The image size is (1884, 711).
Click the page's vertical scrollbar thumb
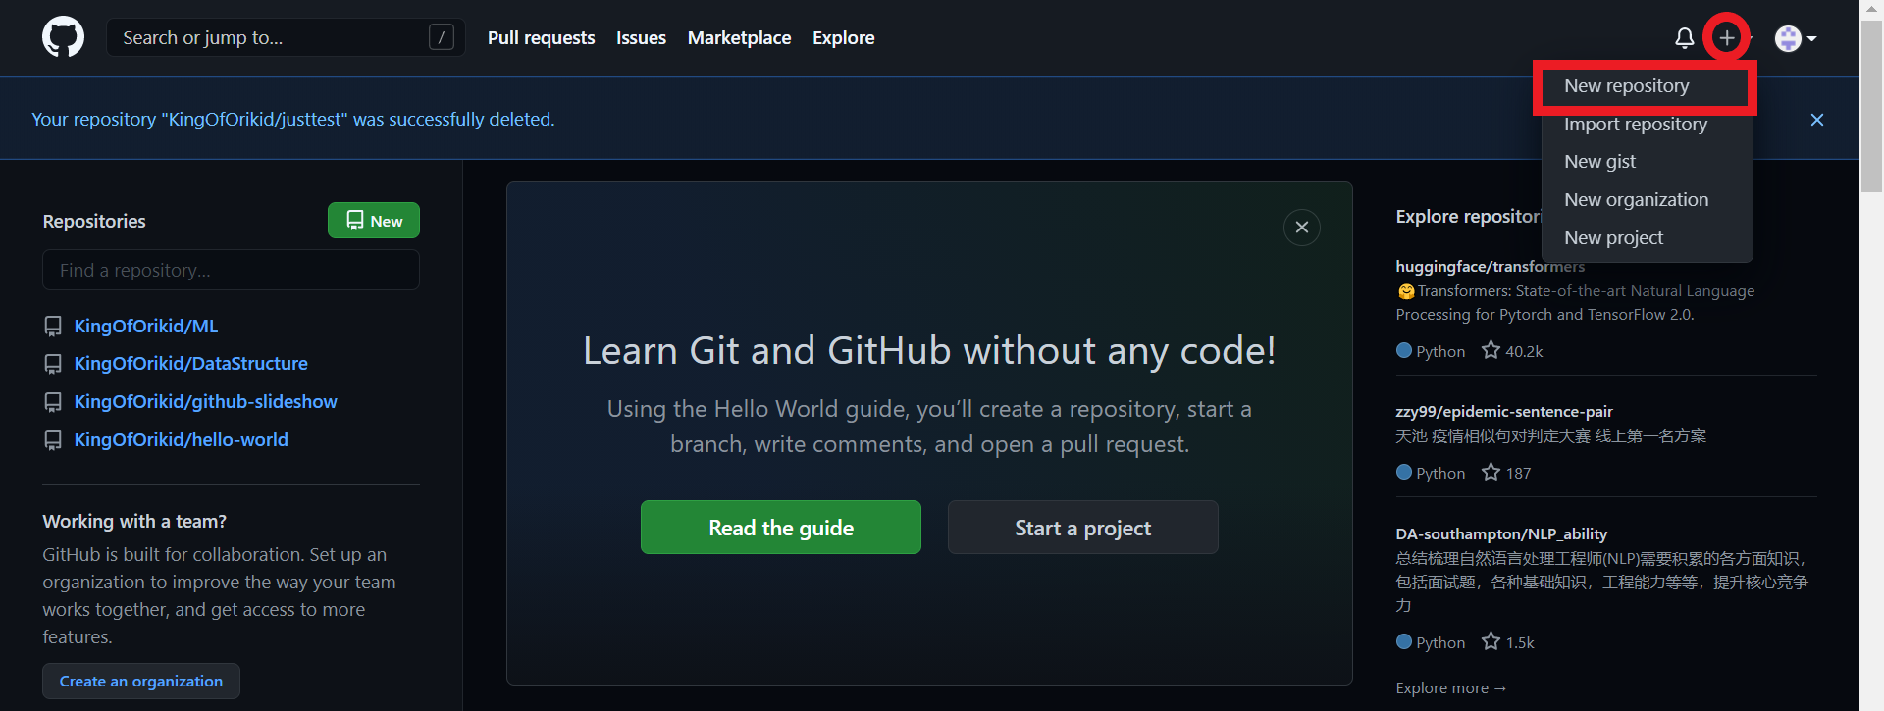click(x=1871, y=108)
